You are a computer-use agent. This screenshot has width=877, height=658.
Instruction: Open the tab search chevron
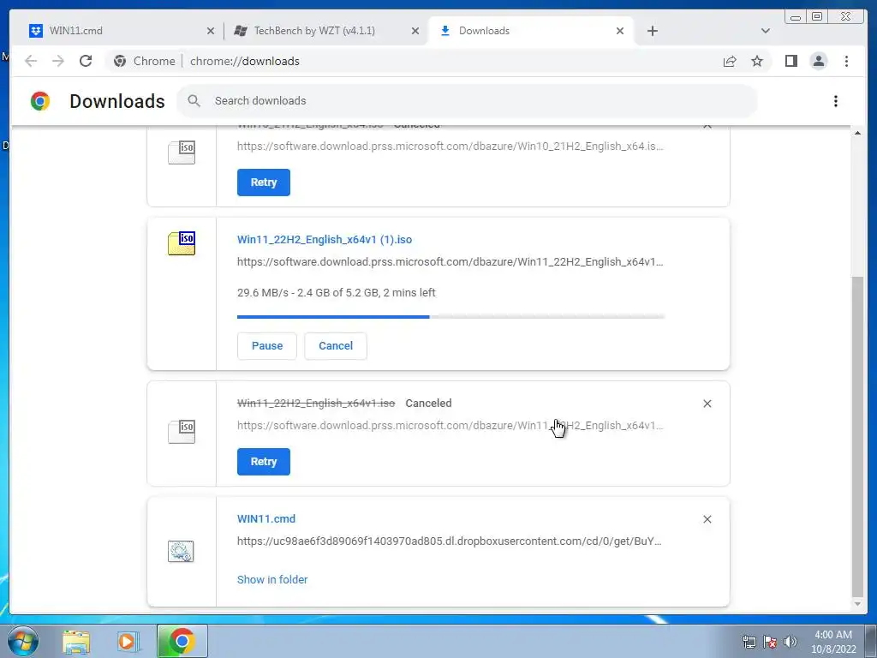pos(766,31)
